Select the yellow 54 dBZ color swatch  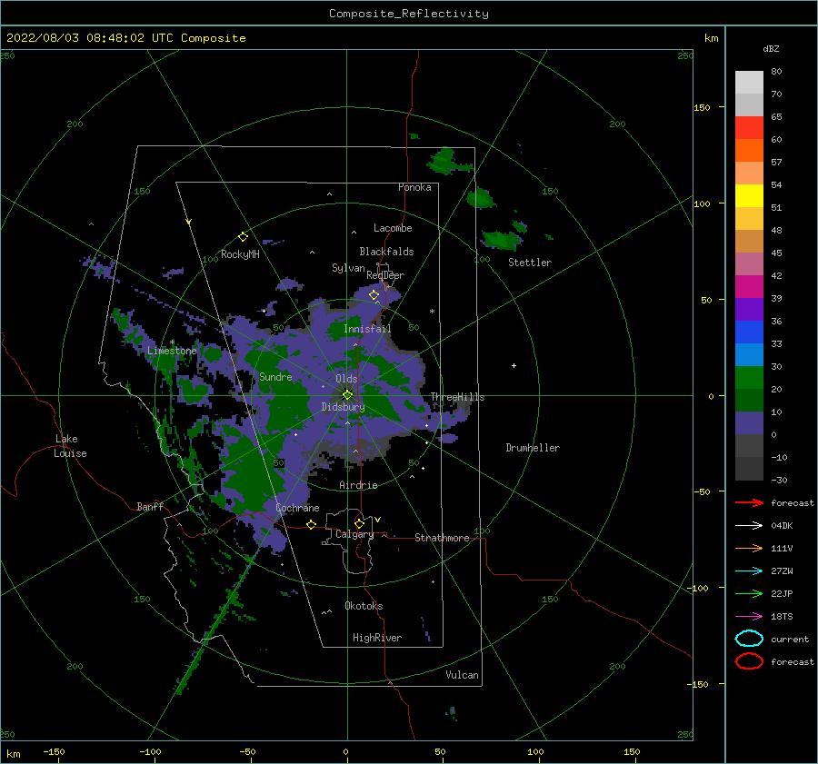[x=749, y=196]
